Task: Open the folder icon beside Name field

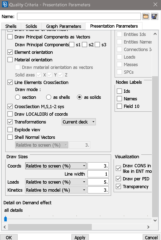Action: click(x=146, y=16)
